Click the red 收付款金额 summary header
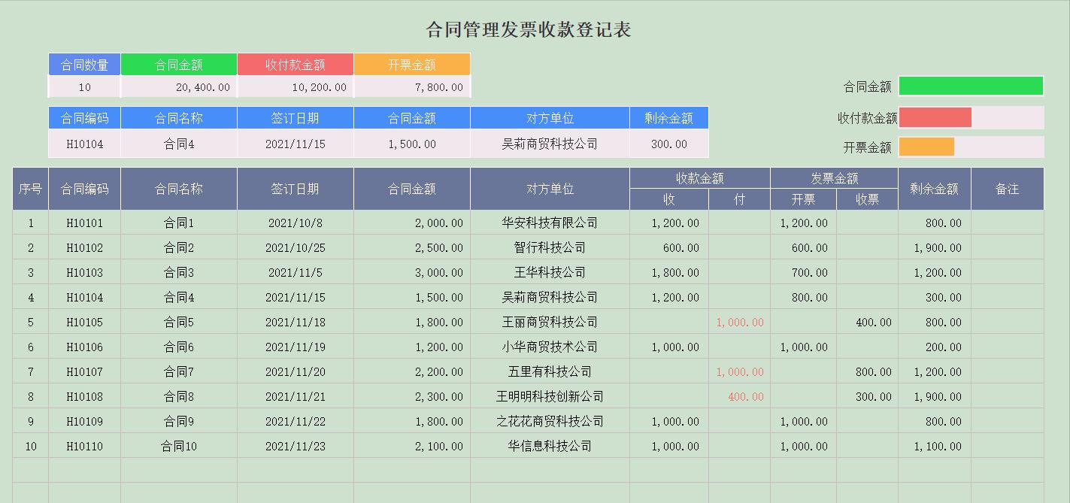The height and width of the screenshot is (503, 1070). [x=295, y=64]
